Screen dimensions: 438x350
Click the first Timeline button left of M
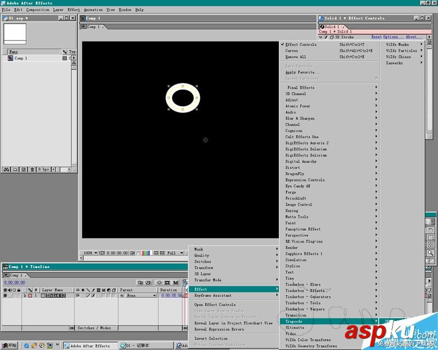point(141,283)
